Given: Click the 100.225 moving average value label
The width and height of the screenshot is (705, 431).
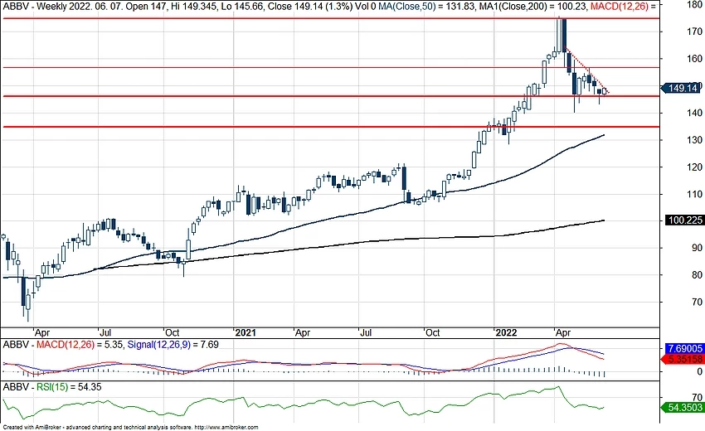Looking at the screenshot, I should (684, 220).
